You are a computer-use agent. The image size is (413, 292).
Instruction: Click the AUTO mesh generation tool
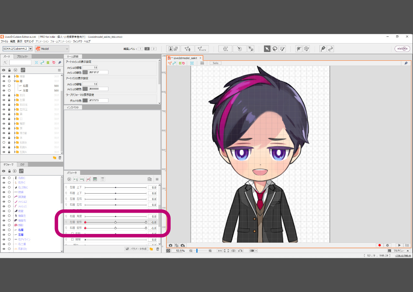pyautogui.click(x=202, y=49)
